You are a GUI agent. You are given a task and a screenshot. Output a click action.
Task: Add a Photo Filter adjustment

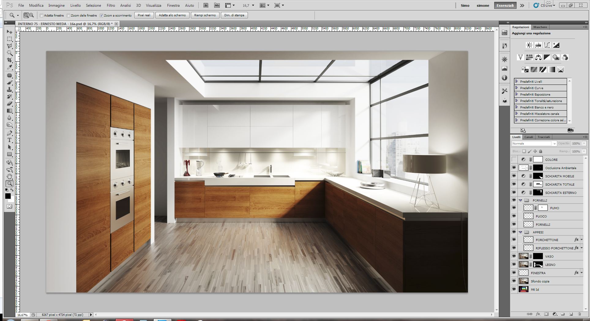pyautogui.click(x=556, y=57)
